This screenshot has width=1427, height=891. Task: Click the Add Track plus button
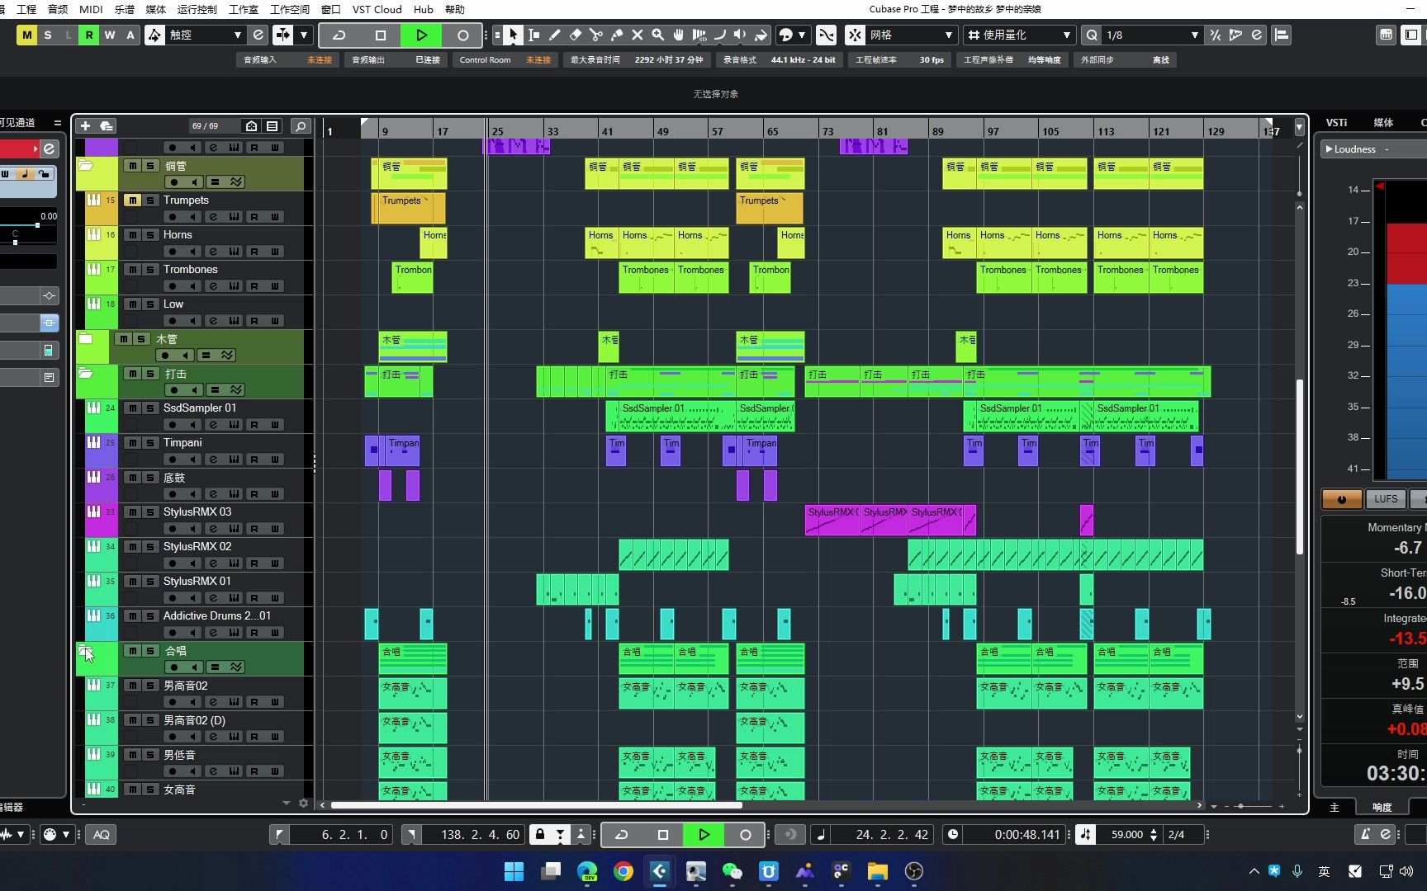pyautogui.click(x=85, y=125)
